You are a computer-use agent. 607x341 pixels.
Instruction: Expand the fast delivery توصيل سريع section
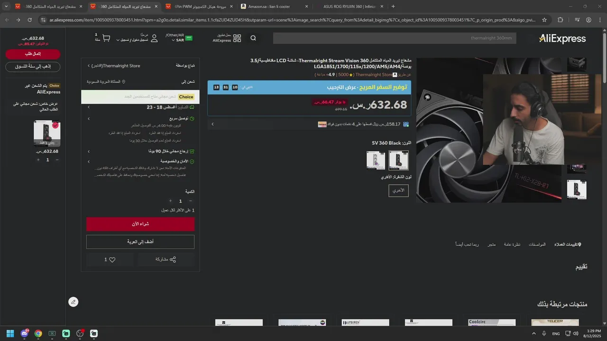pyautogui.click(x=89, y=118)
